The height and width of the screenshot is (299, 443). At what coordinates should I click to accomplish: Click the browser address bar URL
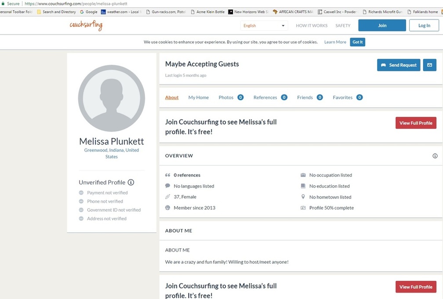pos(76,4)
